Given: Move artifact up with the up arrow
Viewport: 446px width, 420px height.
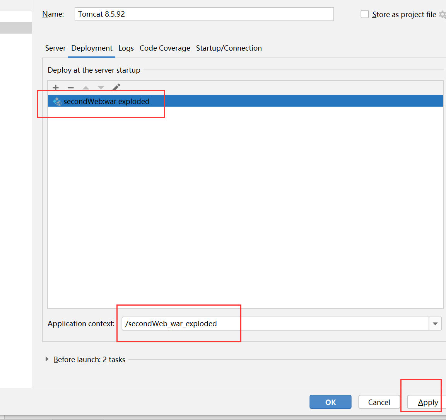Looking at the screenshot, I should coord(86,88).
